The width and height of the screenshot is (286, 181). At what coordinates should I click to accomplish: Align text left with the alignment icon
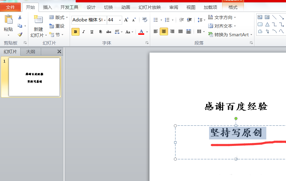coord(156,32)
